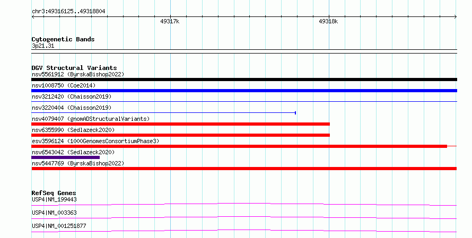
Task: Click the short purple bar of nsv6543042
Action: (x=65, y=157)
